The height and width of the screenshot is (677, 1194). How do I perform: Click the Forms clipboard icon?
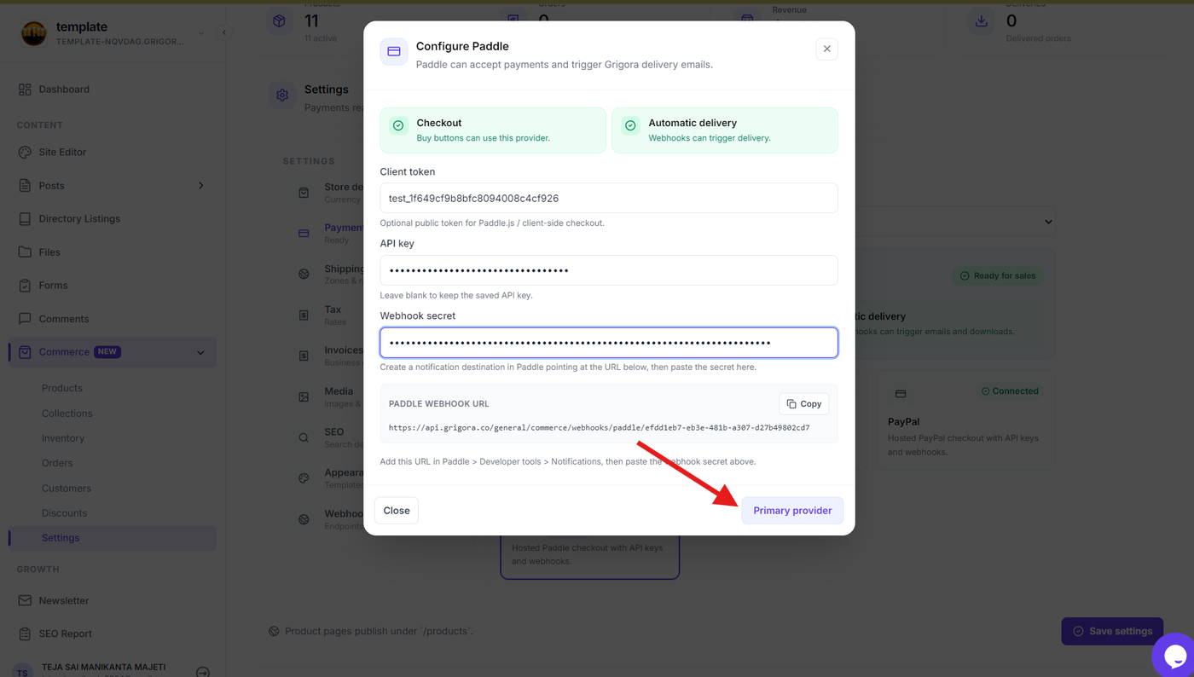coord(25,286)
